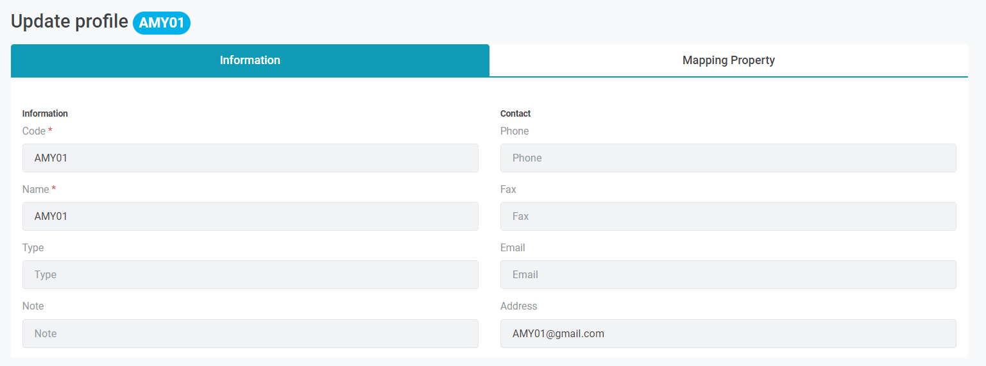Select the Information tab
The width and height of the screenshot is (986, 366).
pos(250,60)
